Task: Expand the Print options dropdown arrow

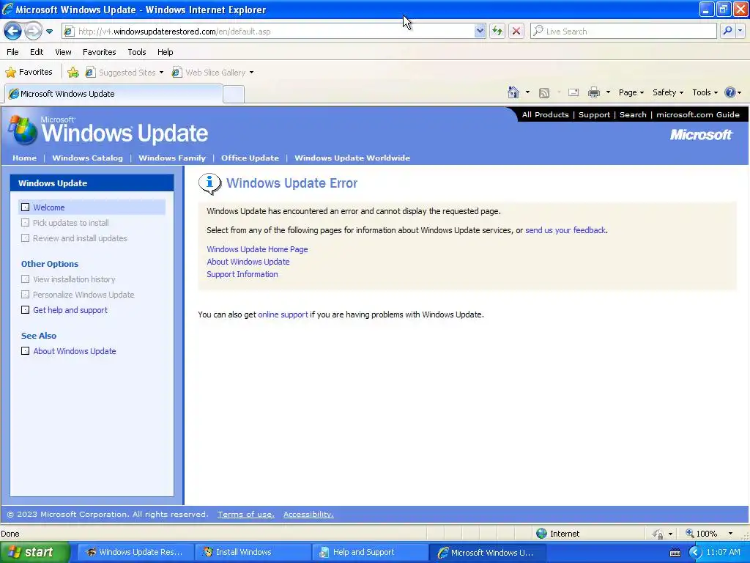Action: (x=608, y=92)
